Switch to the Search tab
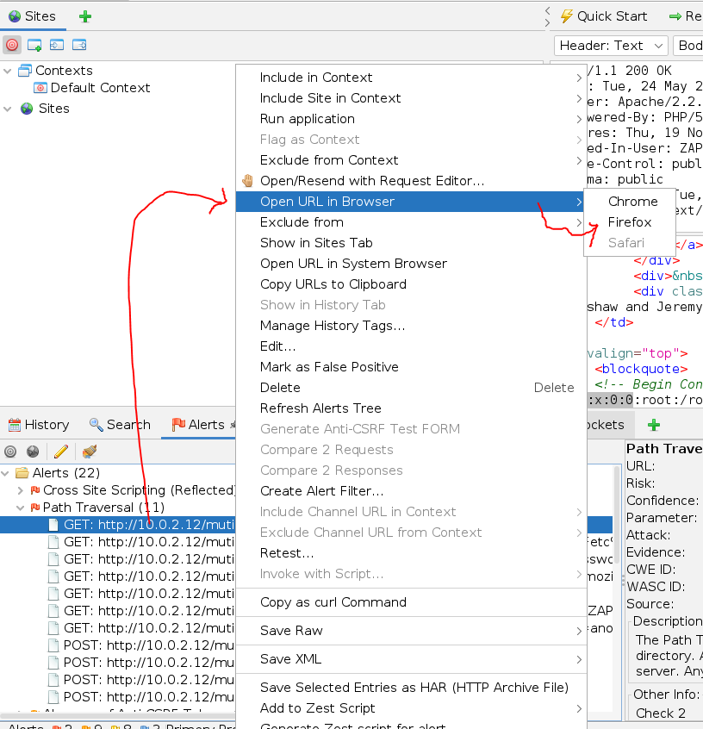The height and width of the screenshot is (729, 703). click(x=120, y=425)
